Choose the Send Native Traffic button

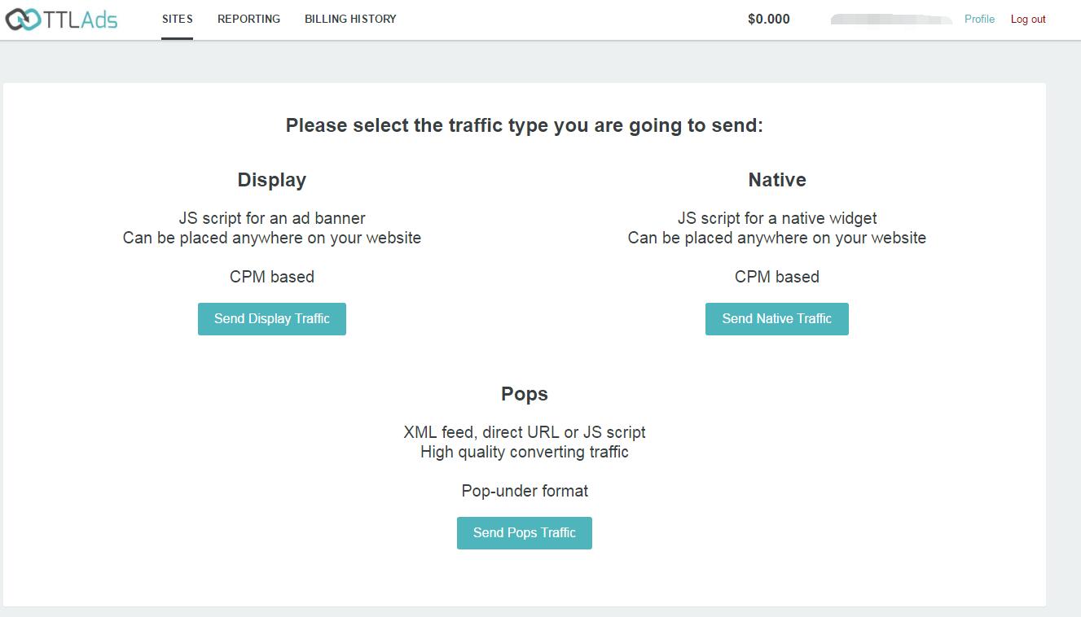[776, 319]
